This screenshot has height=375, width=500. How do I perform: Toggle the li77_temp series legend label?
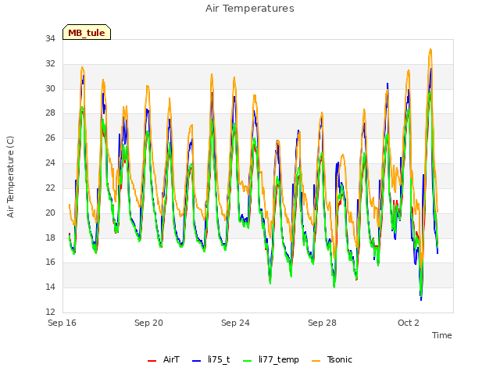pos(279,359)
